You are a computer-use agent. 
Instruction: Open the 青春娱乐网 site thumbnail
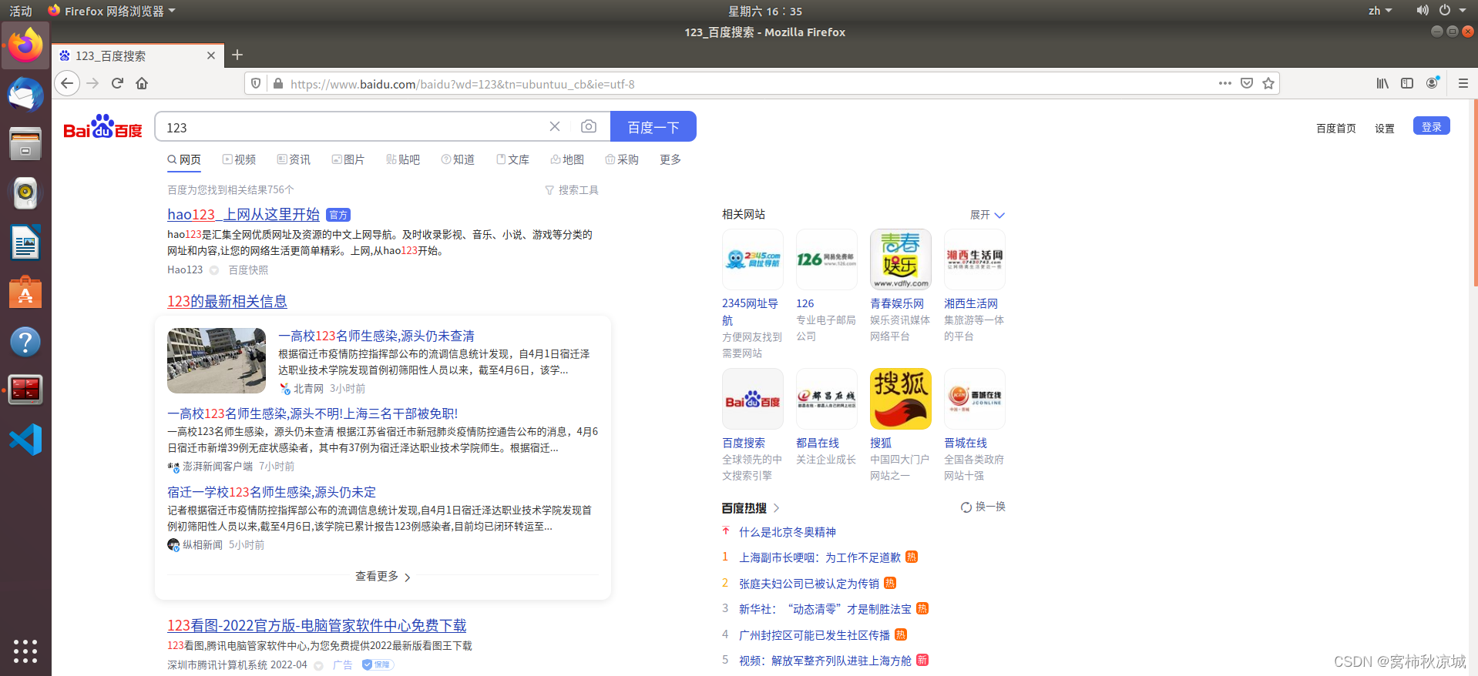coord(900,259)
